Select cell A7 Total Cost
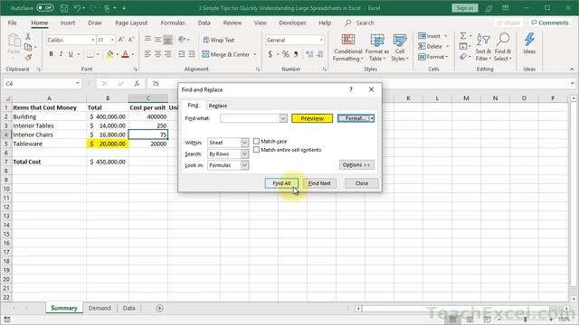 tap(49, 162)
